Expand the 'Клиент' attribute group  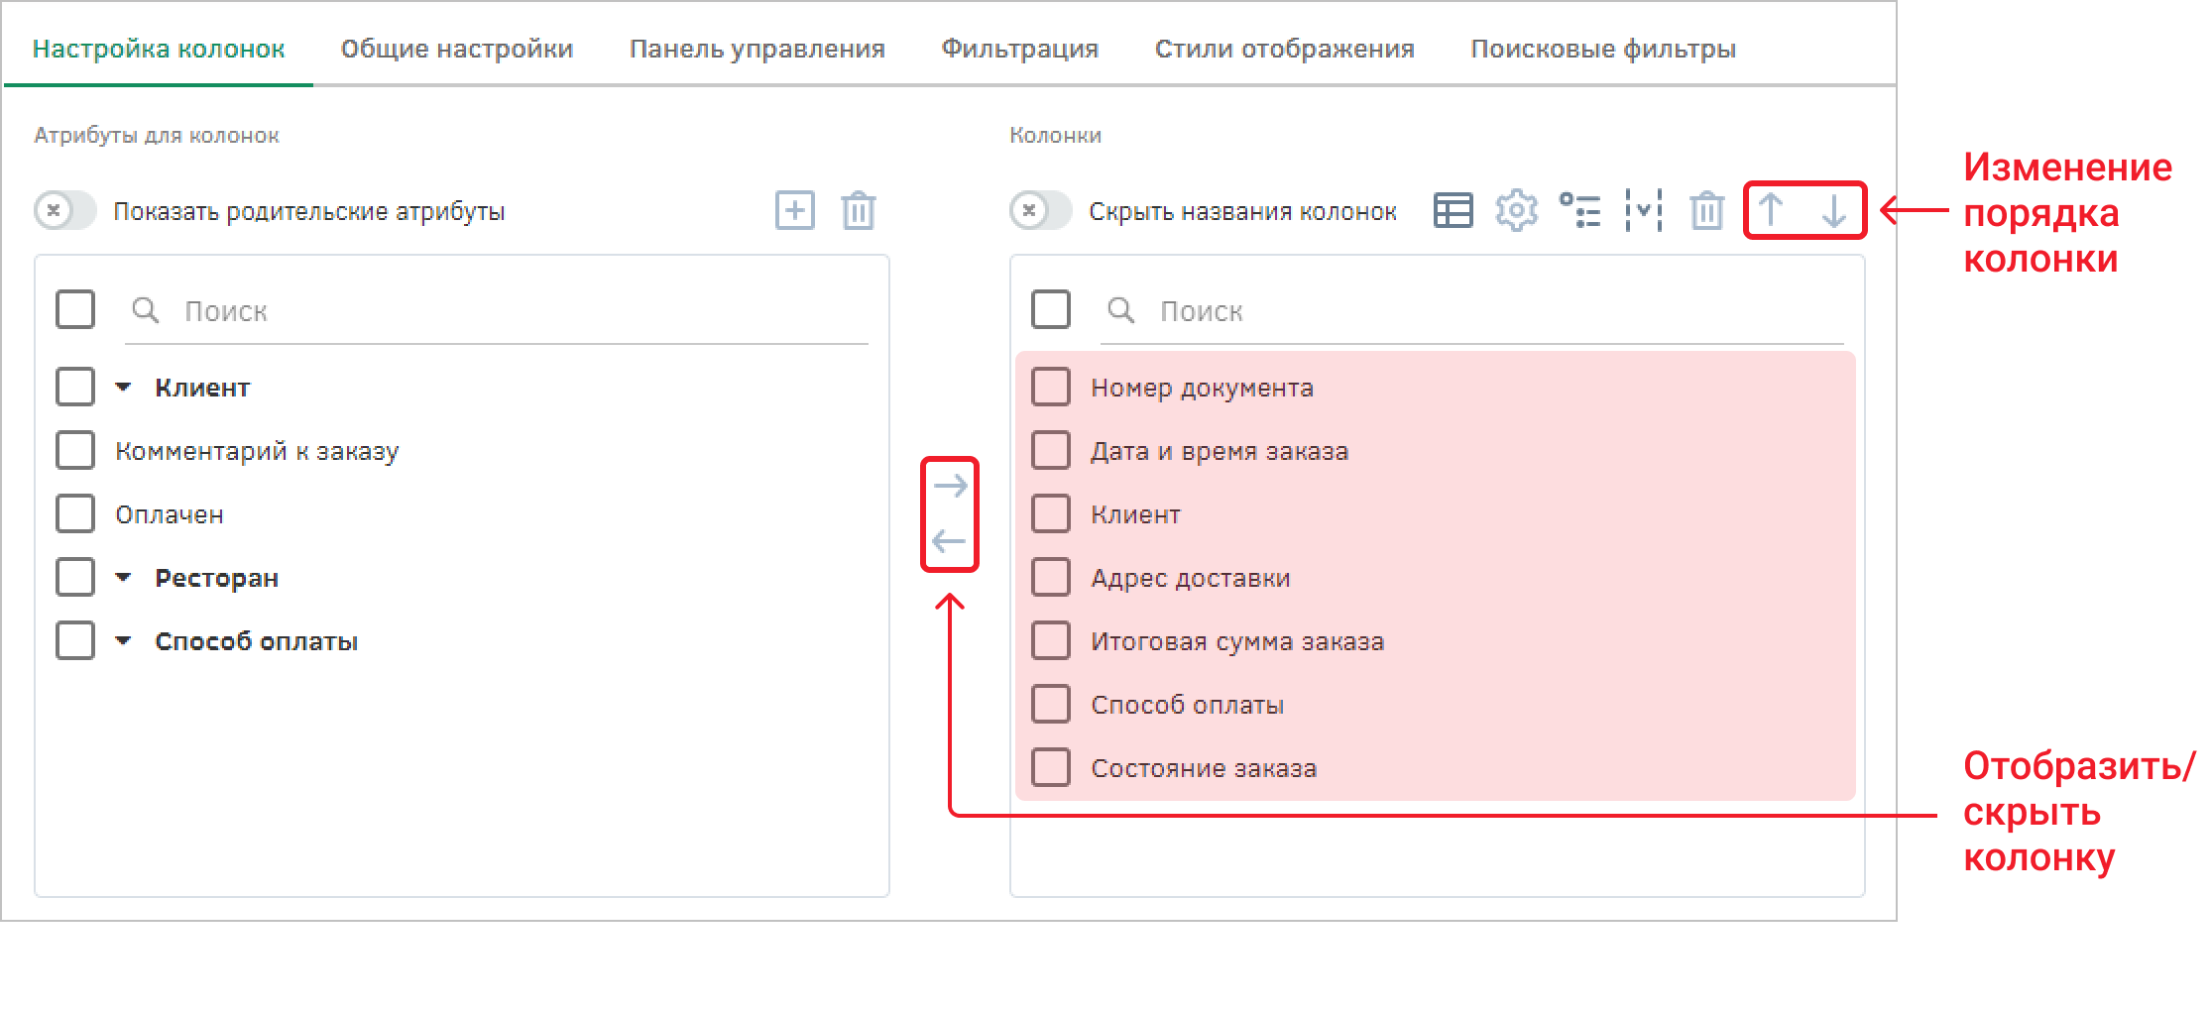click(123, 388)
